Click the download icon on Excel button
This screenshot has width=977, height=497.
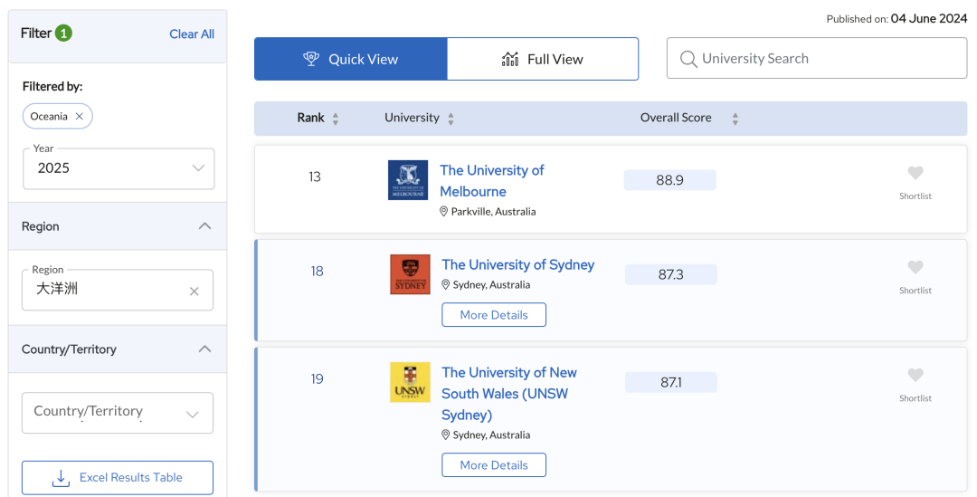click(x=61, y=478)
